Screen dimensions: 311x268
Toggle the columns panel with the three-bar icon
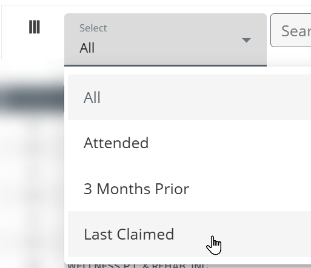[x=35, y=27]
